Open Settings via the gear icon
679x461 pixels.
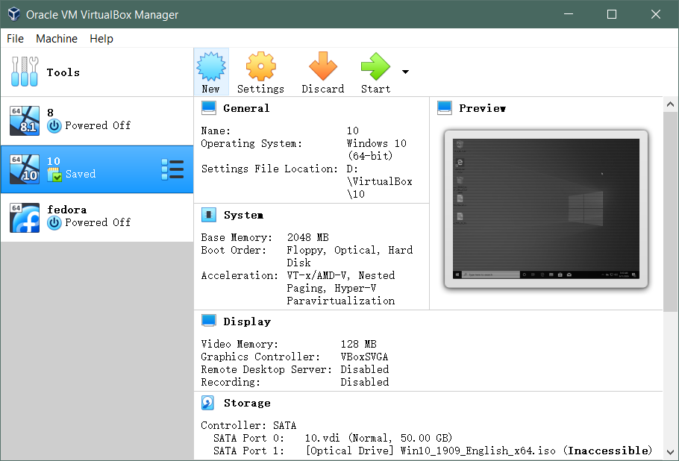(260, 66)
